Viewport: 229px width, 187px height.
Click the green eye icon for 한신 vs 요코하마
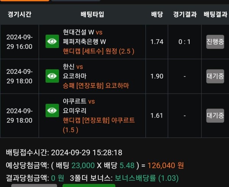(x=52, y=76)
